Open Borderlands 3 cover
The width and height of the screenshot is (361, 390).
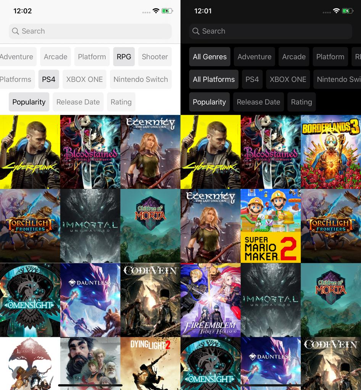tap(331, 152)
